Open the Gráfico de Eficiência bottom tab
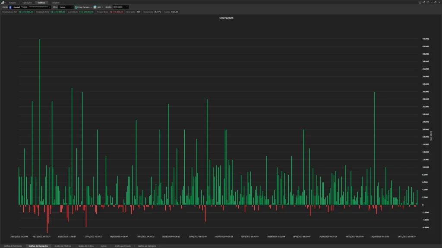 tap(63, 246)
